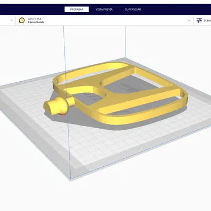Expand the Generic PLA material dropdown chevron
The height and width of the screenshot is (211, 211).
[189, 20]
